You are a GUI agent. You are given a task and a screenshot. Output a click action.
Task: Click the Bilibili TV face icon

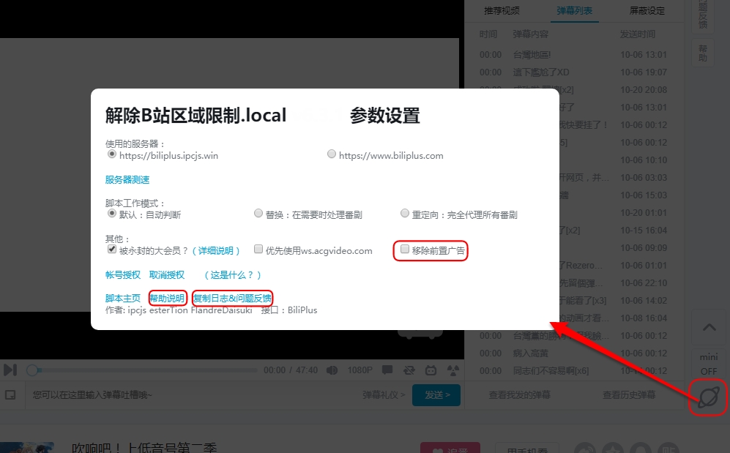tap(431, 370)
